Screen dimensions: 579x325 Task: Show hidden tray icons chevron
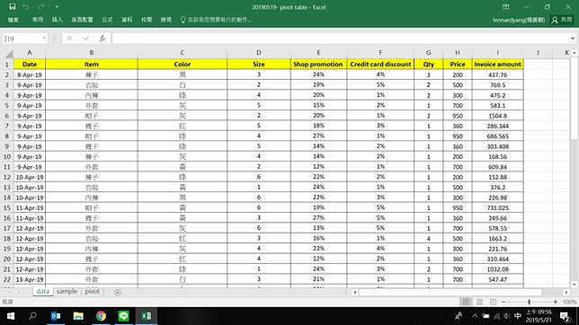tap(475, 316)
